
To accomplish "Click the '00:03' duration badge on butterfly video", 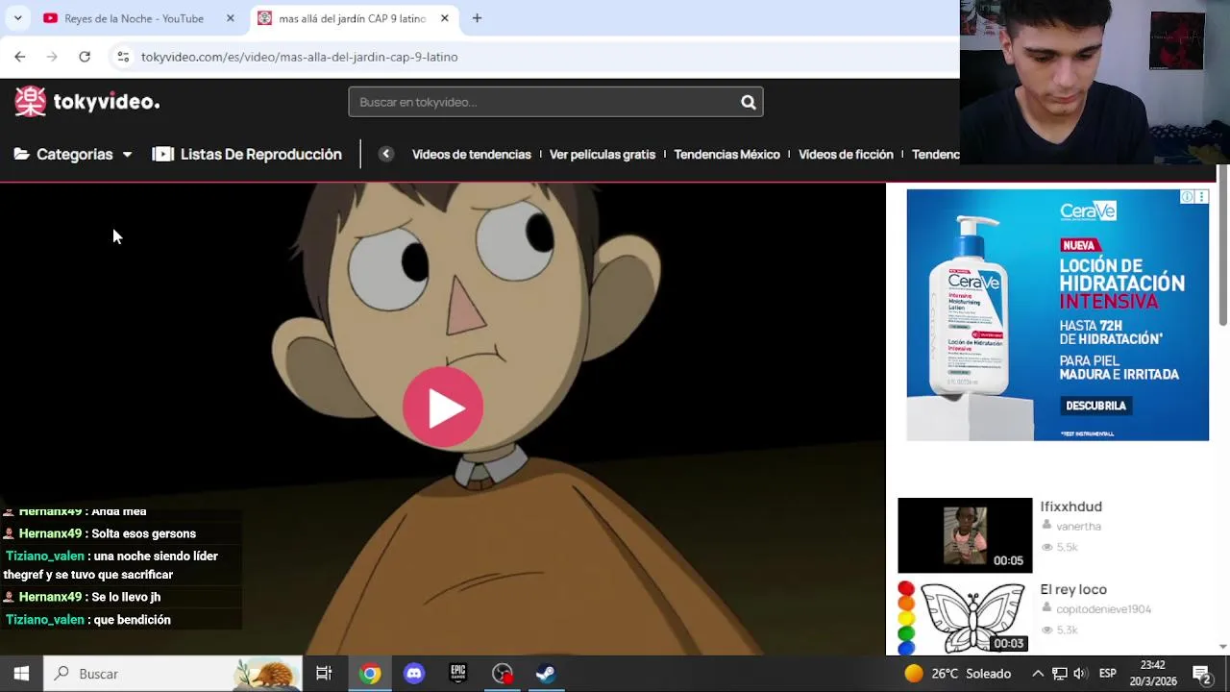I will (1008, 643).
